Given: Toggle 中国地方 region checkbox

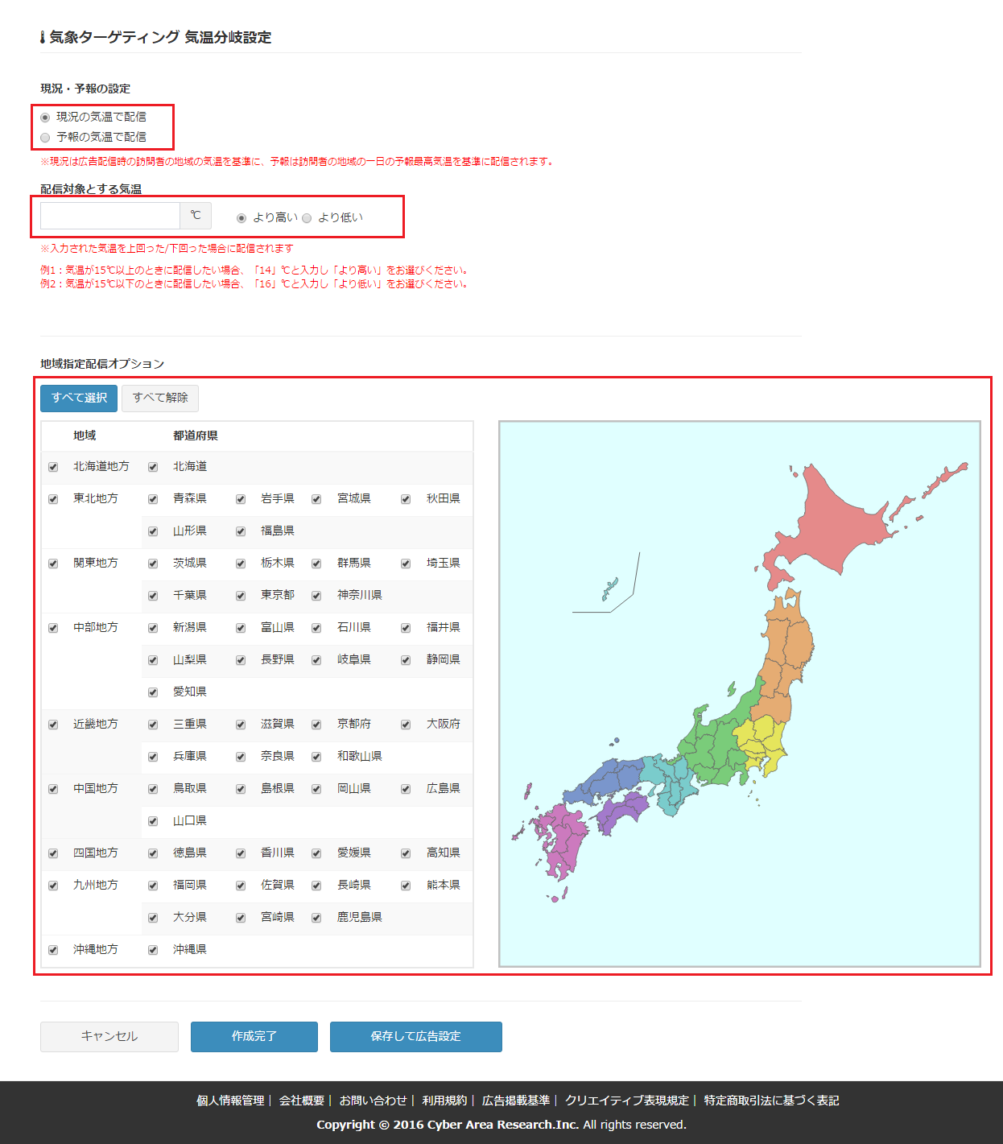Looking at the screenshot, I should tap(53, 789).
